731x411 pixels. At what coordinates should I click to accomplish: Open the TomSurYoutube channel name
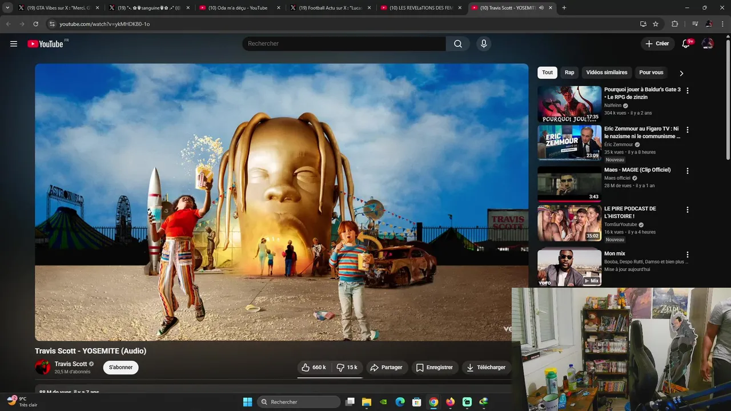621,225
